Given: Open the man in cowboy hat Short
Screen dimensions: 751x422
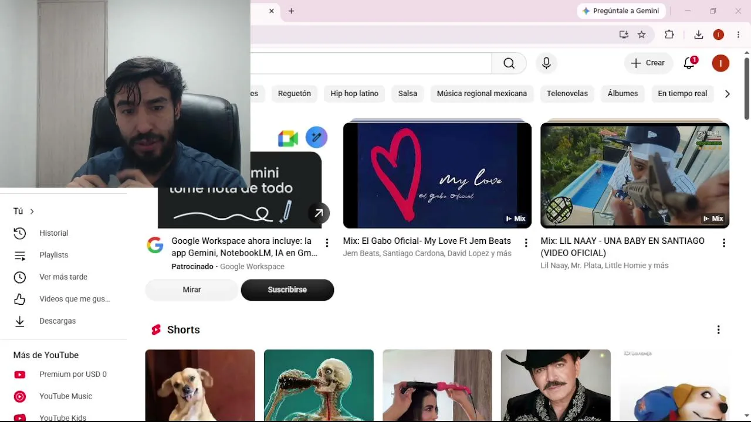Looking at the screenshot, I should pyautogui.click(x=556, y=385).
